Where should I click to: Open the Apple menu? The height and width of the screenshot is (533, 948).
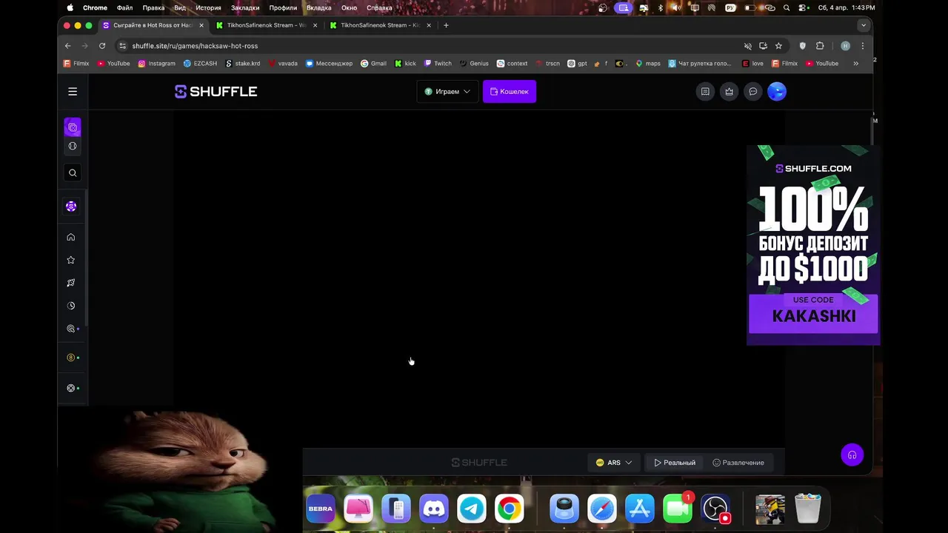point(70,7)
